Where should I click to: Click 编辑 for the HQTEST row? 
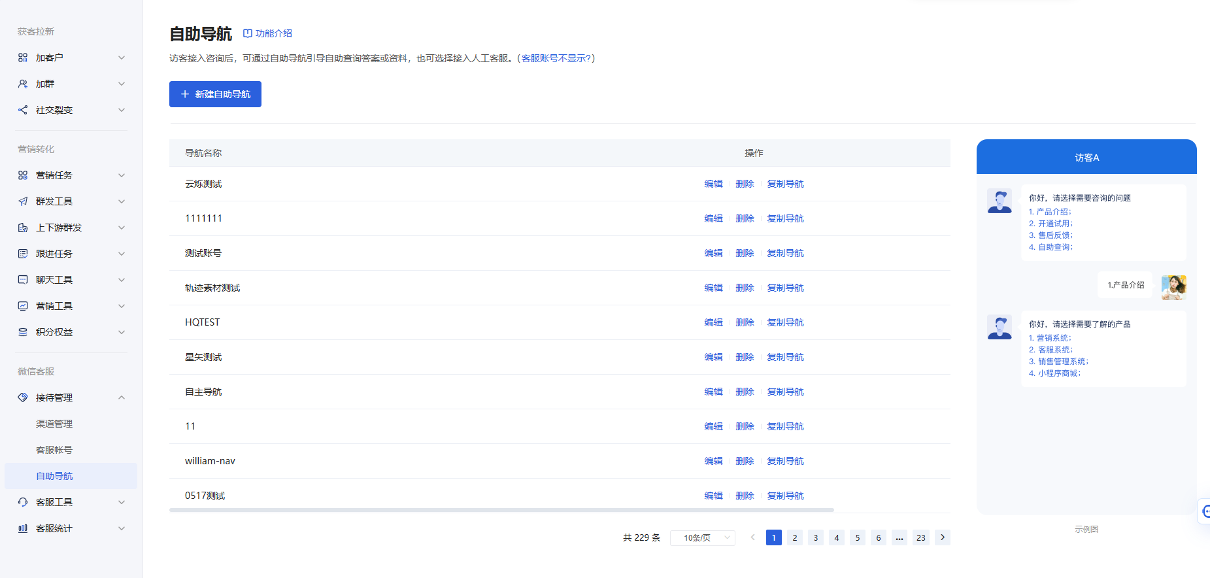point(713,322)
